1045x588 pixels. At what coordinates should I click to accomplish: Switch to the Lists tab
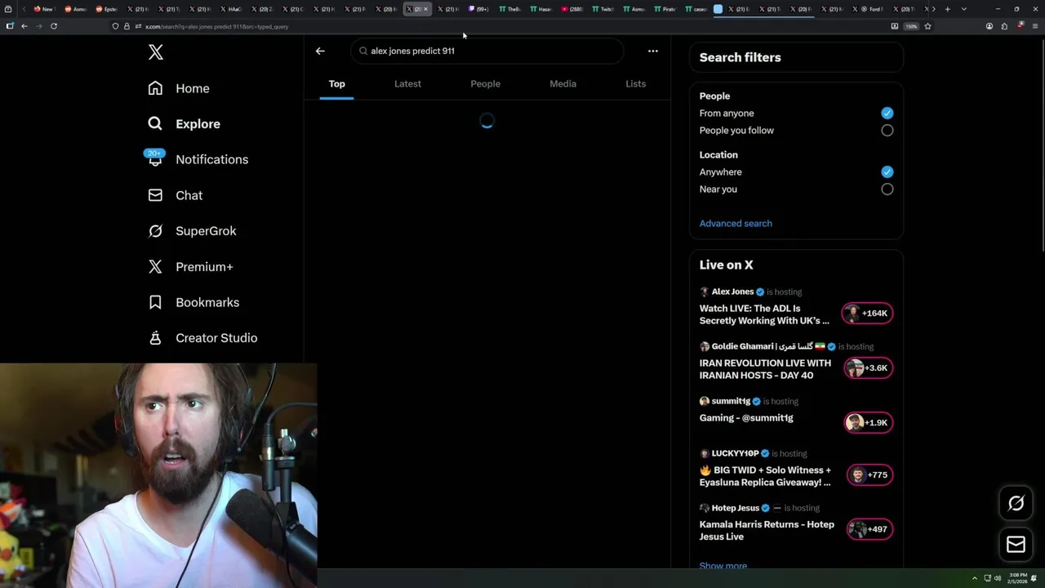point(635,83)
